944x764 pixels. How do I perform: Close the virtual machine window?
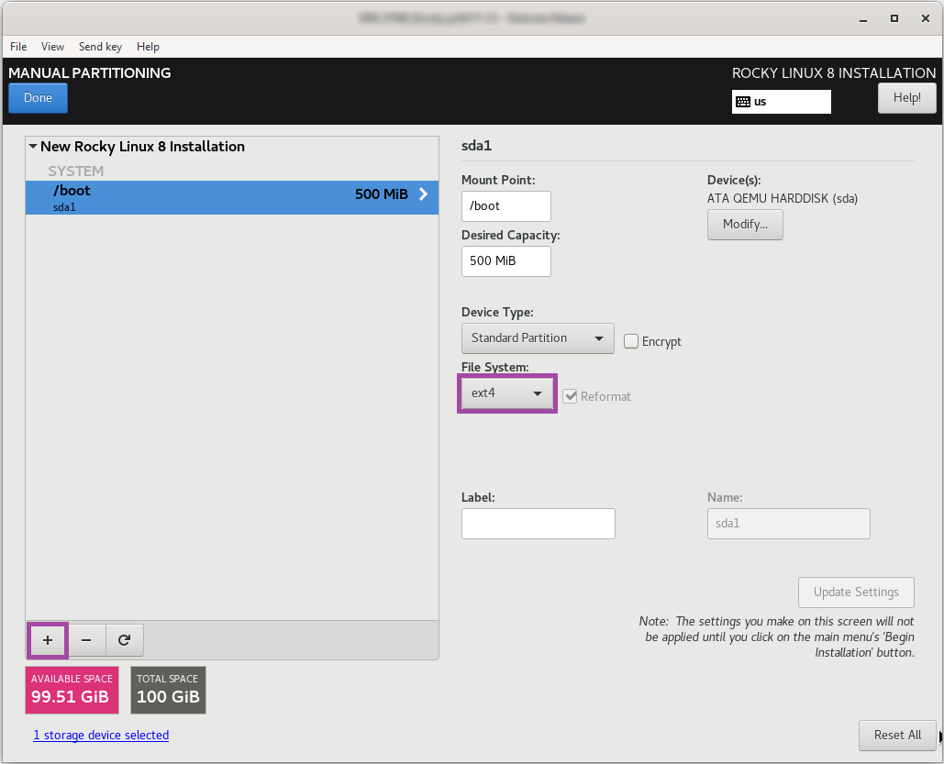click(x=926, y=18)
